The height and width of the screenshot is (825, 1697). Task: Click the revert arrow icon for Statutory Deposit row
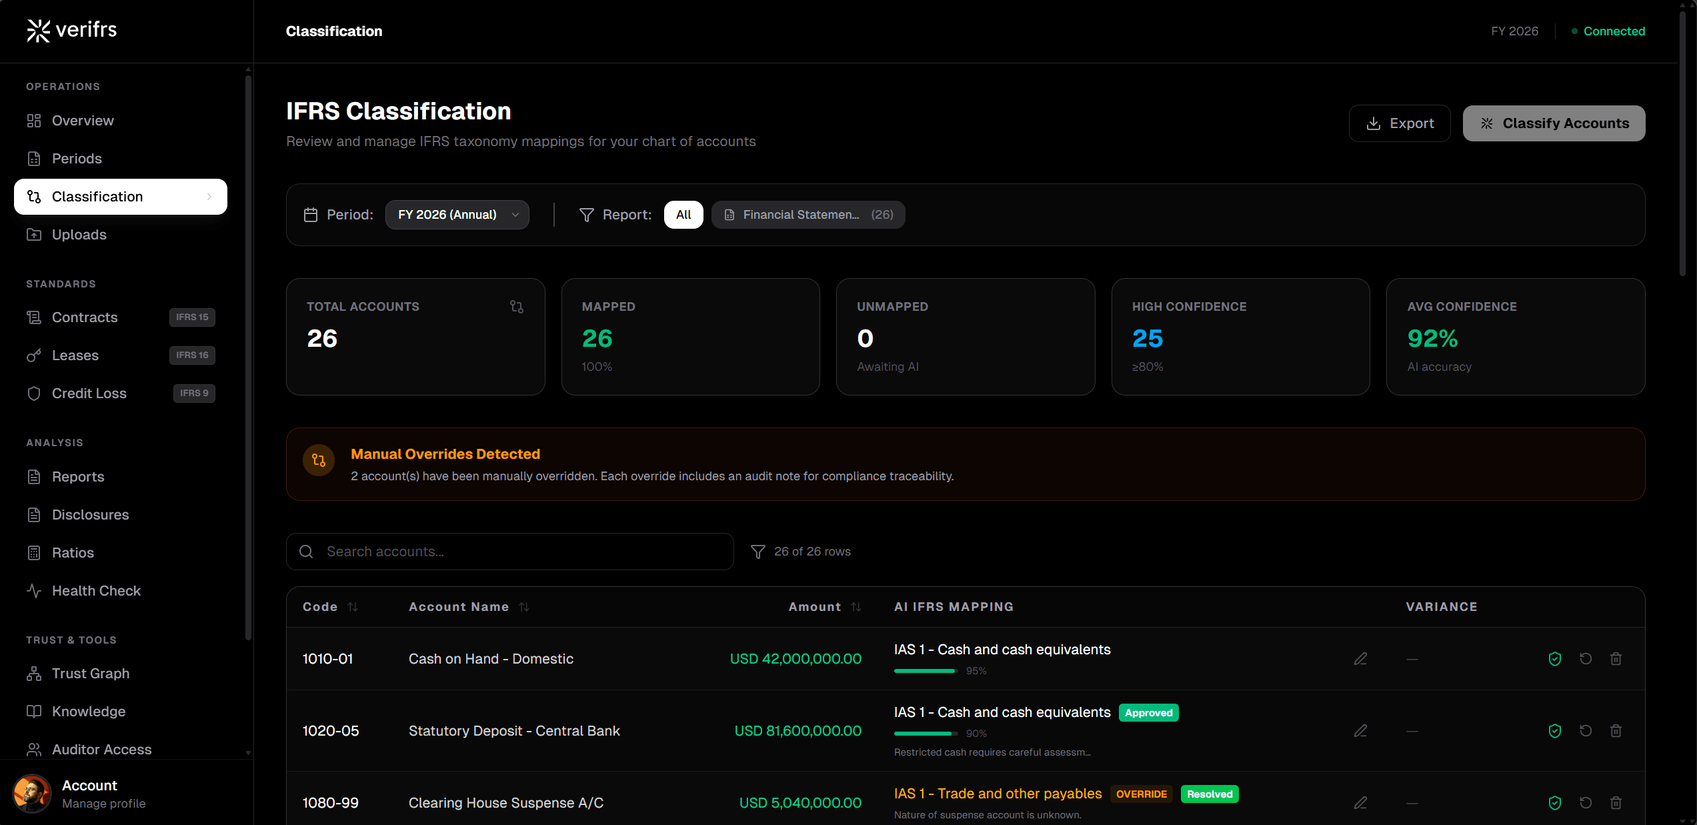(1585, 731)
